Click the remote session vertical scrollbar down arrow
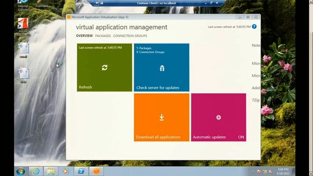Image resolution: width=313 pixels, height=176 pixels. point(311,175)
